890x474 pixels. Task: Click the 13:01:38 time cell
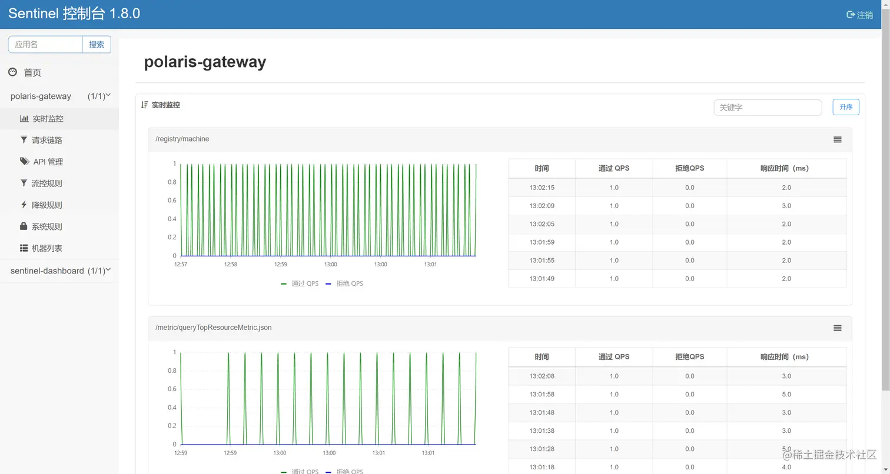click(542, 430)
